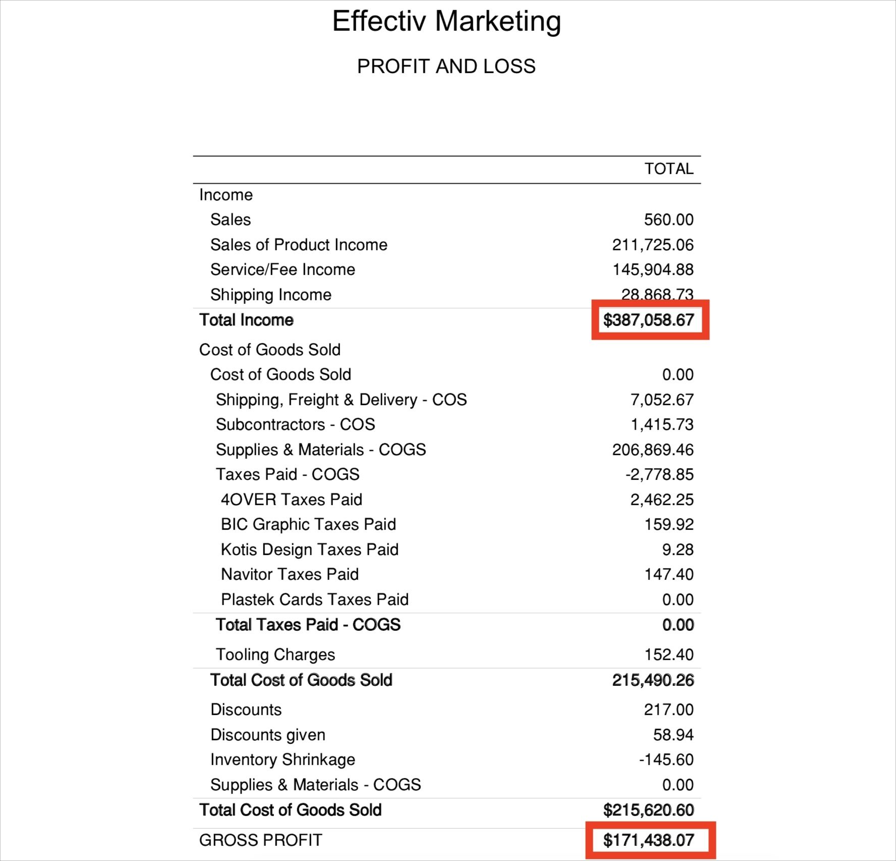Click the Sales amount 560.00
This screenshot has height=861, width=896.
click(668, 220)
